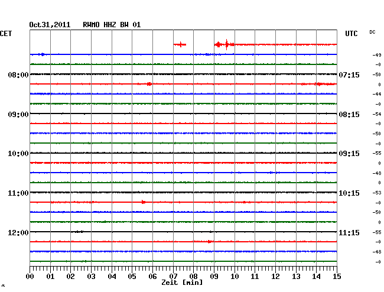Image resolution: width=384 pixels, height=292 pixels.
Task: Select the 10:00 CET time label
Action: pos(18,154)
